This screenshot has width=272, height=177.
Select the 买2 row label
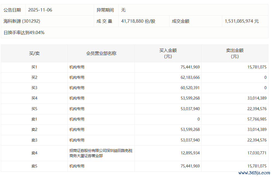(34, 77)
